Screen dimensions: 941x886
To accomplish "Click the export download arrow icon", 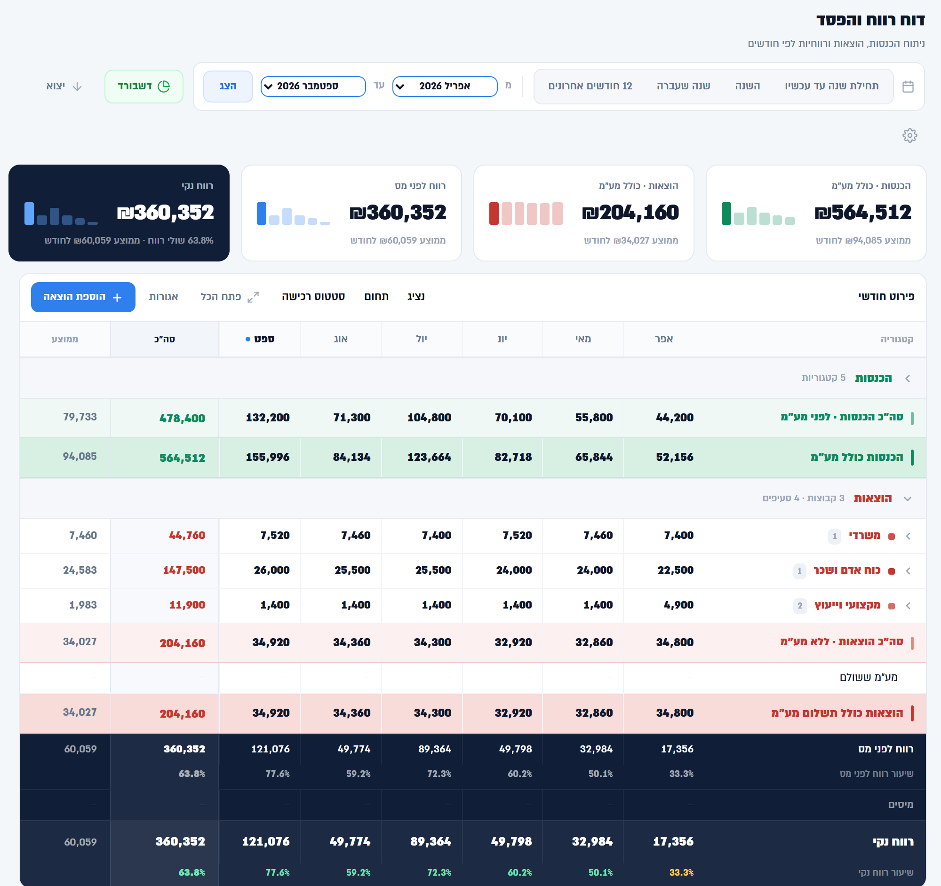I will 77,87.
